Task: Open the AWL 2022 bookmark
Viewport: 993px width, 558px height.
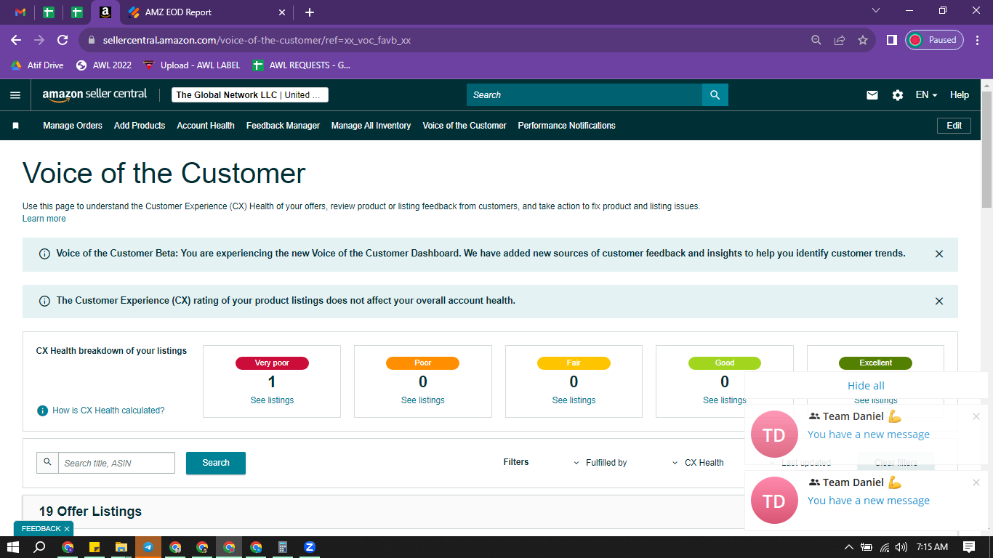Action: click(x=104, y=65)
